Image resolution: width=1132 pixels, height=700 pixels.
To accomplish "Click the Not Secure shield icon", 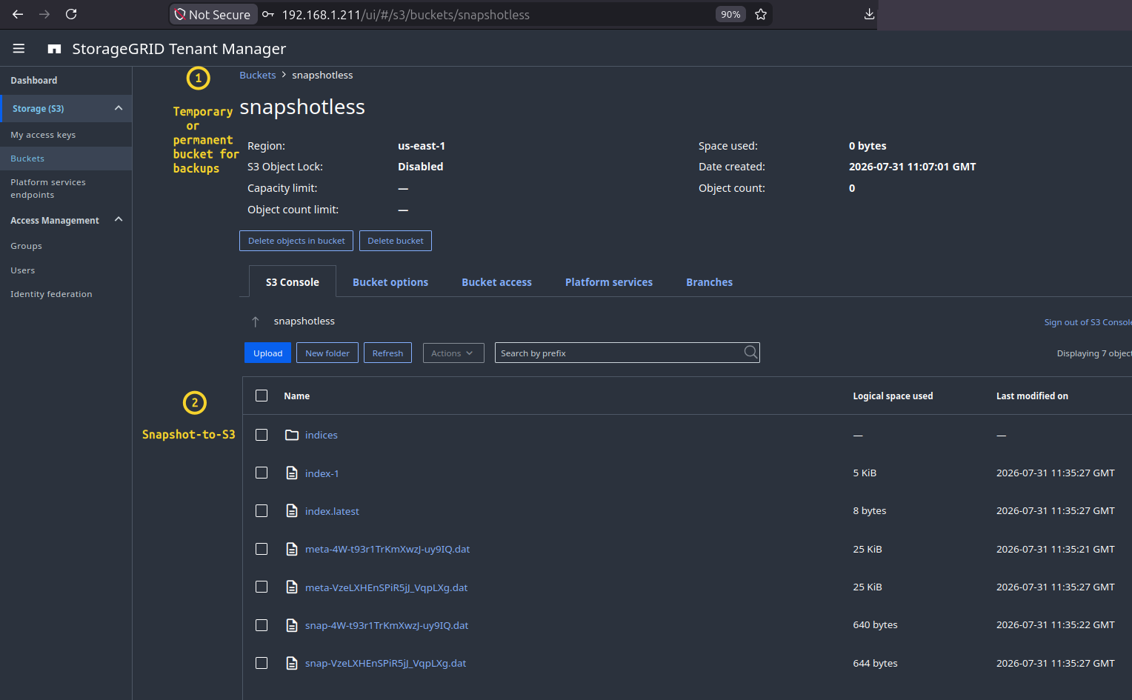I will pyautogui.click(x=179, y=14).
